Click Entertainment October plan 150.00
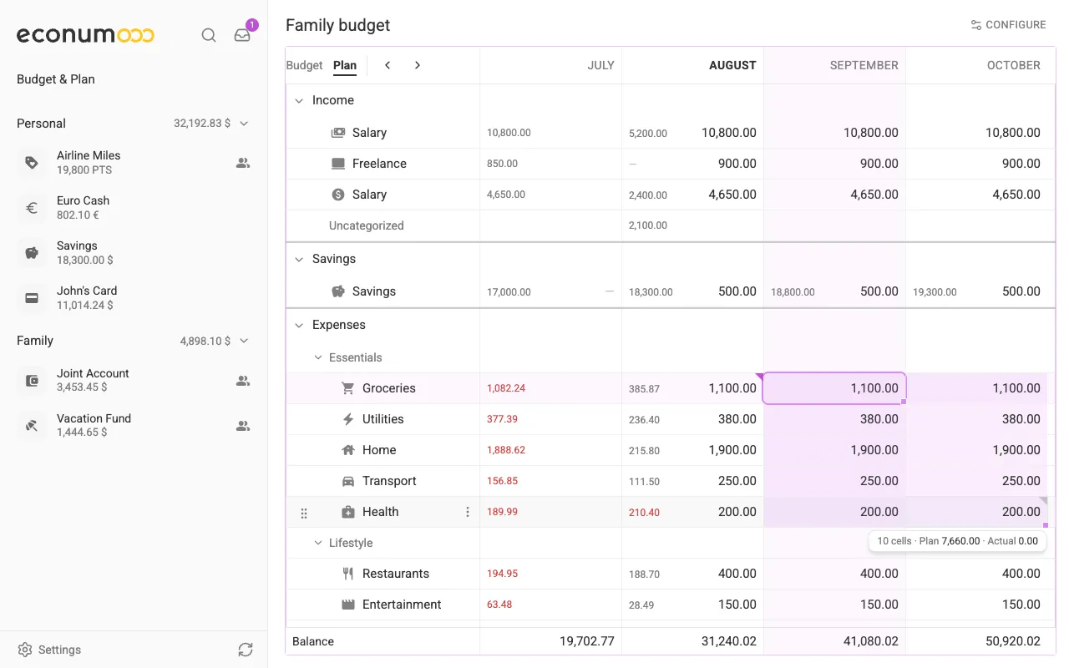Screen dimensions: 1069x668 (x=1021, y=605)
